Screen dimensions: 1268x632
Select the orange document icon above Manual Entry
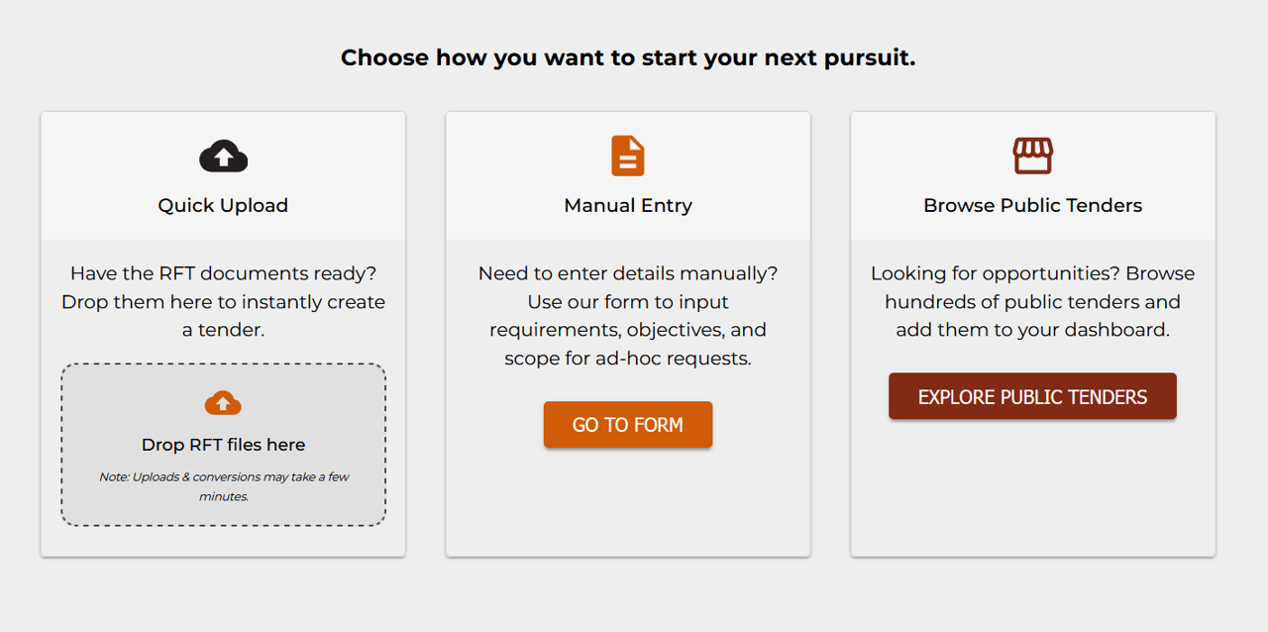[627, 155]
